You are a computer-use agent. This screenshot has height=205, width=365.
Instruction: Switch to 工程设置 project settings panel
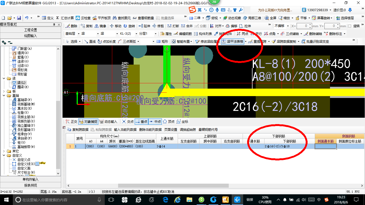tap(30, 30)
